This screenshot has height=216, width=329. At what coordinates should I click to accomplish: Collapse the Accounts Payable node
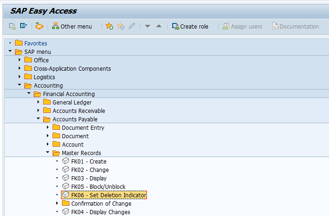point(38,119)
